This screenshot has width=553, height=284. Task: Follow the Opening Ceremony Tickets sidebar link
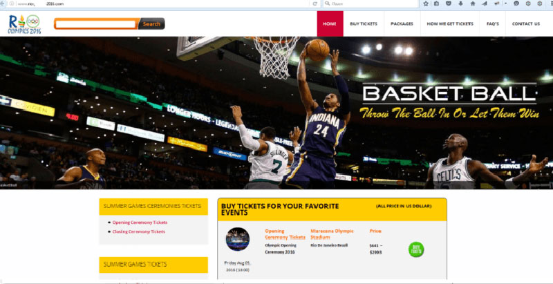pyautogui.click(x=140, y=223)
